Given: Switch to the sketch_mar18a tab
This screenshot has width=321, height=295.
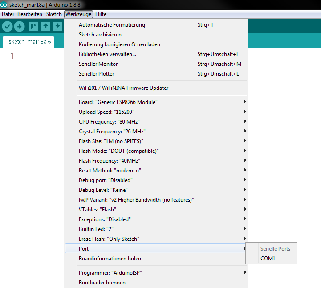Looking at the screenshot, I should tap(28, 42).
